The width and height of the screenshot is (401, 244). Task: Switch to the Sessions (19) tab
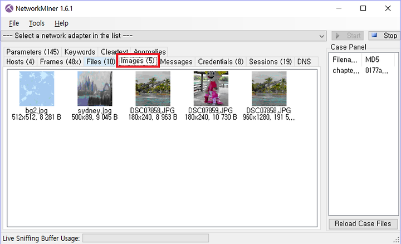click(270, 62)
